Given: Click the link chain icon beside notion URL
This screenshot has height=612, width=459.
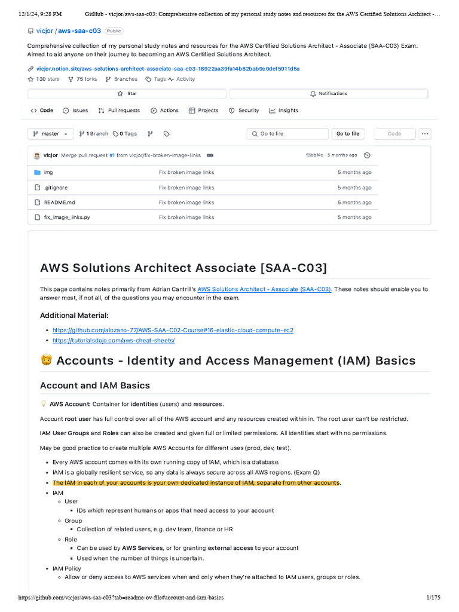Looking at the screenshot, I should click(x=30, y=69).
